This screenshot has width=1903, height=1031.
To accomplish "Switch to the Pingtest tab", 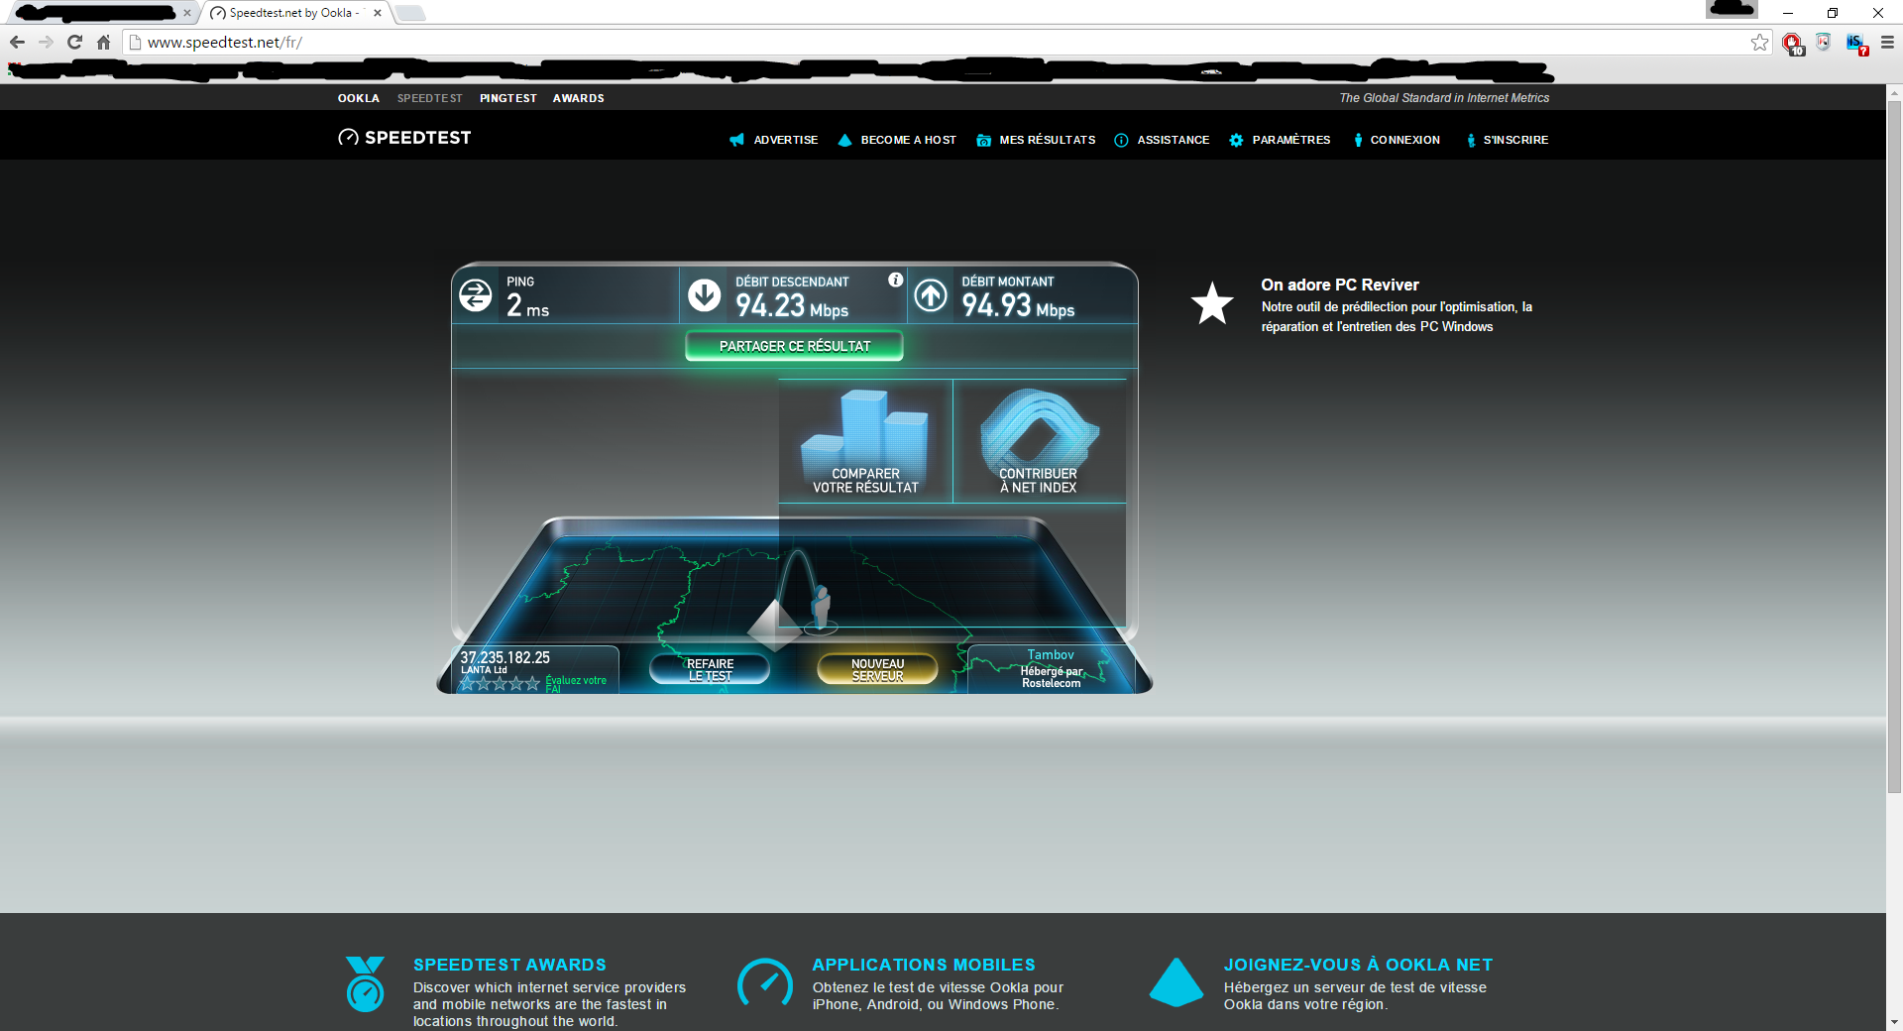I will pos(507,98).
